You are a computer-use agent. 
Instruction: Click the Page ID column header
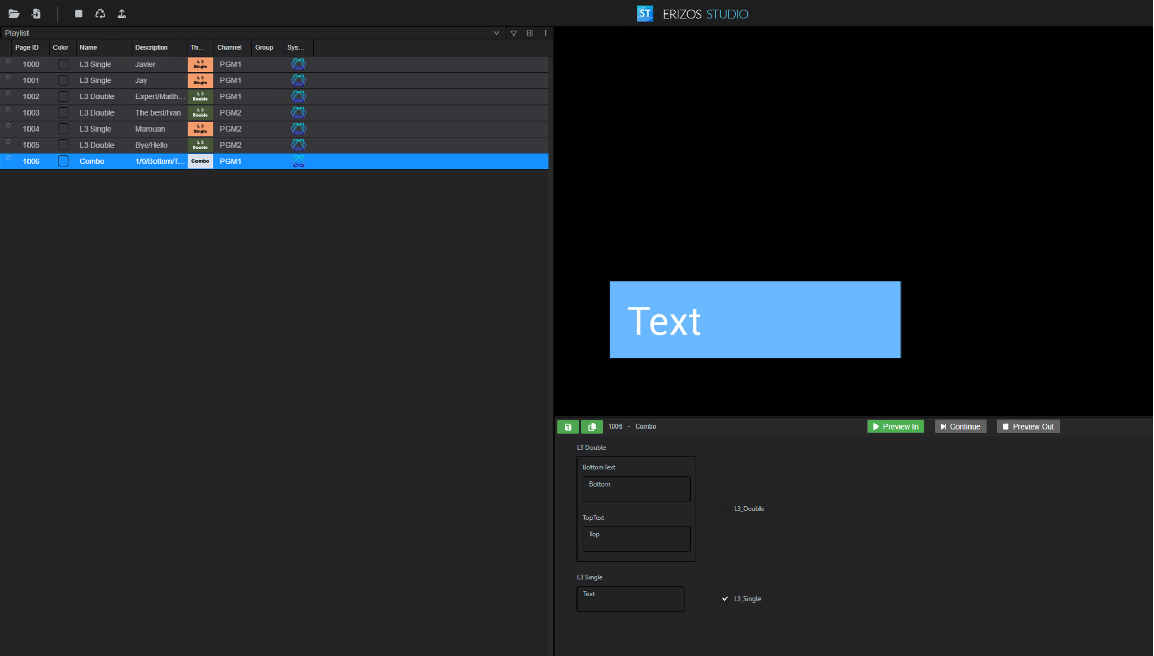coord(26,47)
